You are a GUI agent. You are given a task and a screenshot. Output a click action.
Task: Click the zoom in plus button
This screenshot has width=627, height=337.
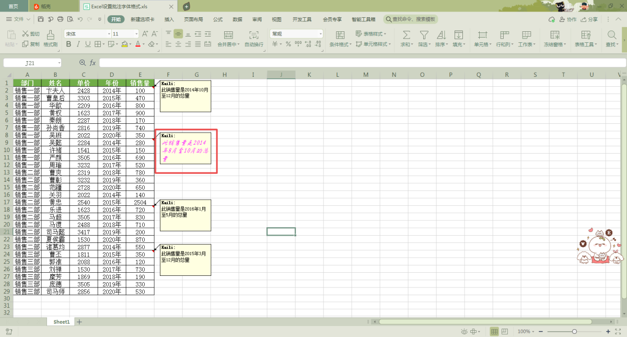[608, 332]
